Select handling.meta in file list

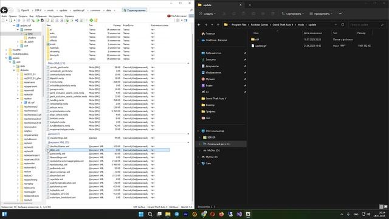[x=57, y=100]
